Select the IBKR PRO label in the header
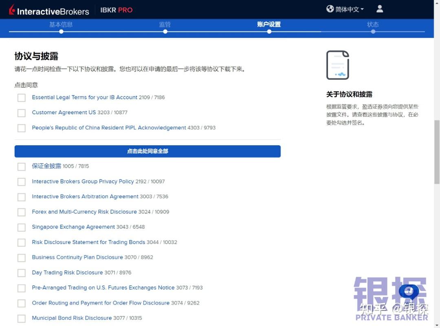This screenshot has width=440, height=328. click(116, 10)
